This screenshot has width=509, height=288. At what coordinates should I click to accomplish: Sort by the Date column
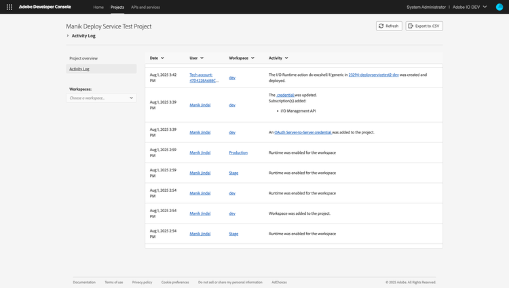[157, 58]
